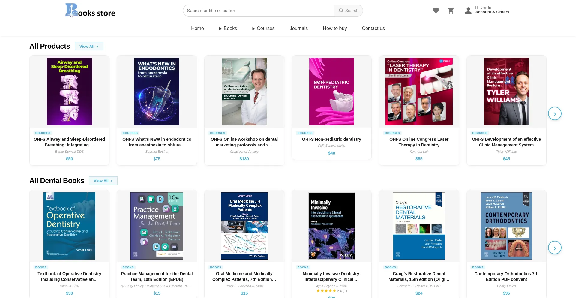
Task: Click author Falk Schwendicke
Action: pos(331,146)
